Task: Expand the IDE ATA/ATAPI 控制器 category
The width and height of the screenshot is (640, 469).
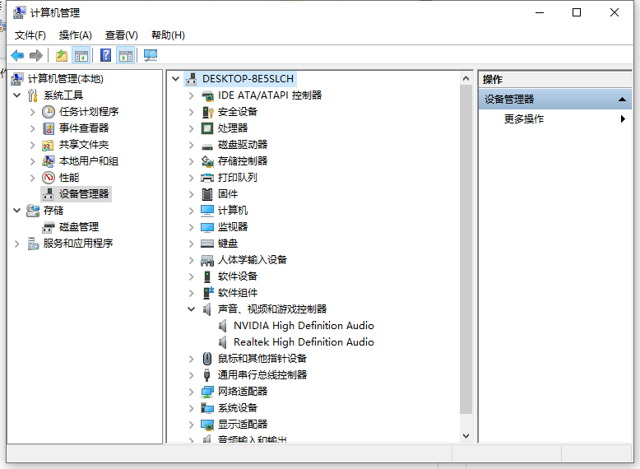Action: (x=191, y=95)
